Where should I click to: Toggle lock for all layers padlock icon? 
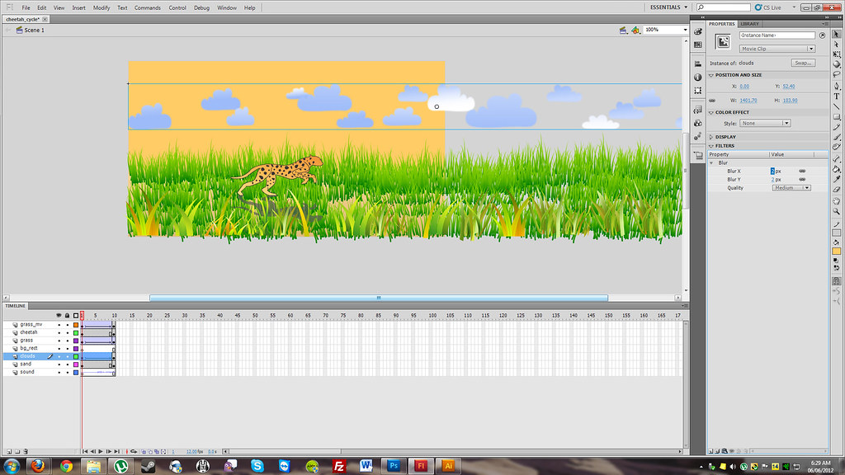coord(68,316)
